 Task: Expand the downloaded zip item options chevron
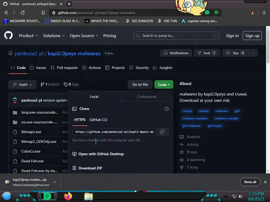pos(54,182)
